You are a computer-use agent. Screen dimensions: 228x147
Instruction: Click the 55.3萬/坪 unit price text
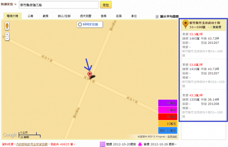196,34
